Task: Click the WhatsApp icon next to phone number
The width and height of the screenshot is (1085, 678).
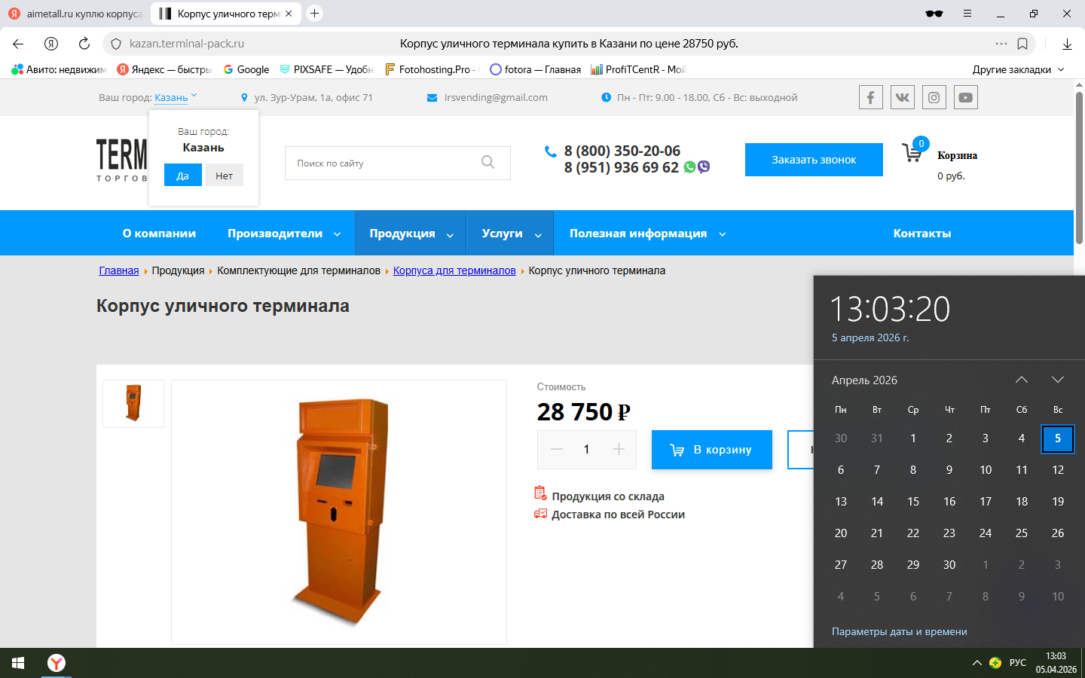Action: click(689, 167)
